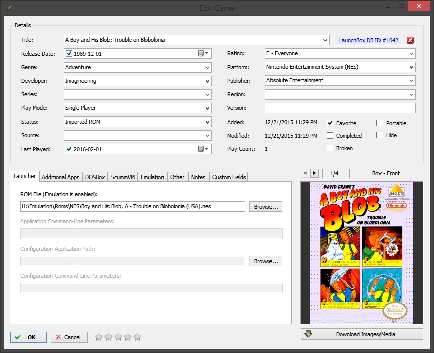This screenshot has height=353, width=434.
Task: Set rating to three stars
Action: coord(118,337)
